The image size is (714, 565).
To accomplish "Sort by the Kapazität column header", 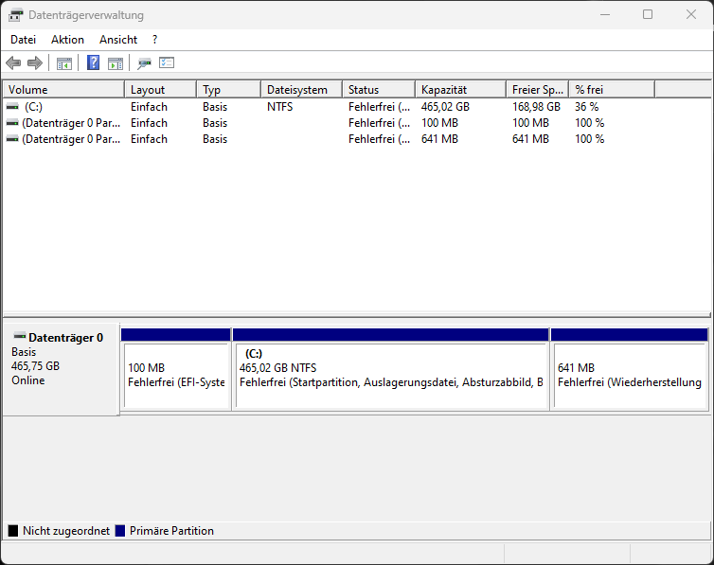I will click(461, 90).
